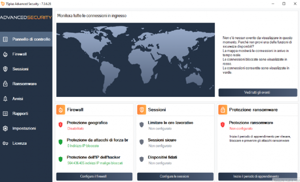The image size is (300, 182).
Task: Click the Firewall flame icon in sidebar
Action: pyautogui.click(x=5, y=54)
